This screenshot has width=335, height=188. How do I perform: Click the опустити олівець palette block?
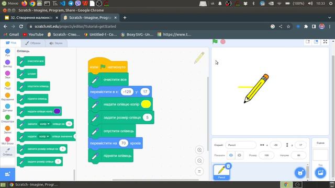tap(33, 86)
